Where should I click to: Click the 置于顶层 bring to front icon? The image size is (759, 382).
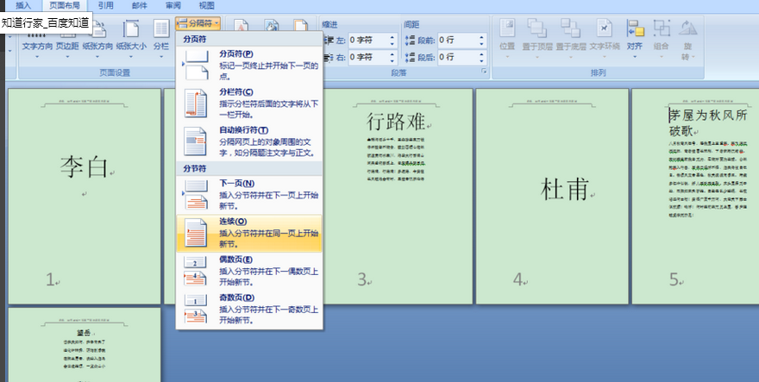tap(536, 28)
